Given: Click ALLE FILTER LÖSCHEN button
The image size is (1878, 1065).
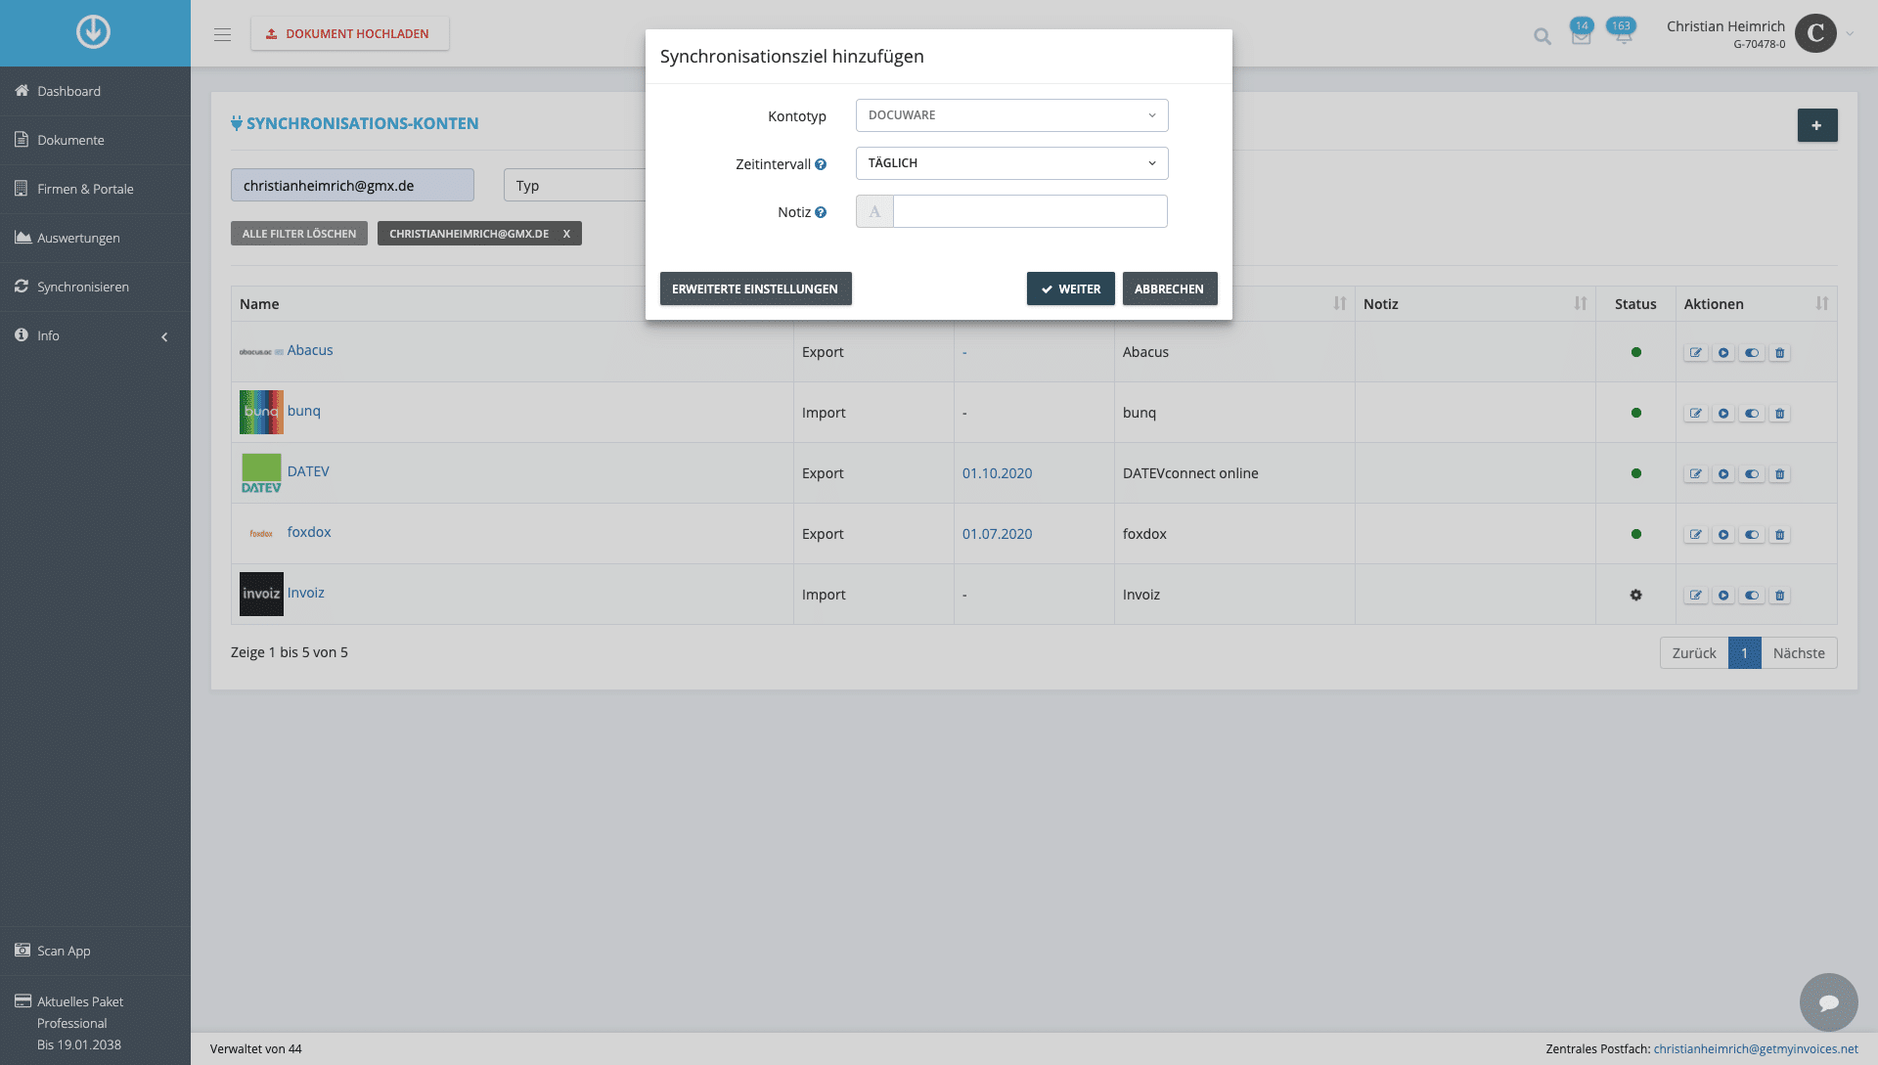Looking at the screenshot, I should point(299,234).
